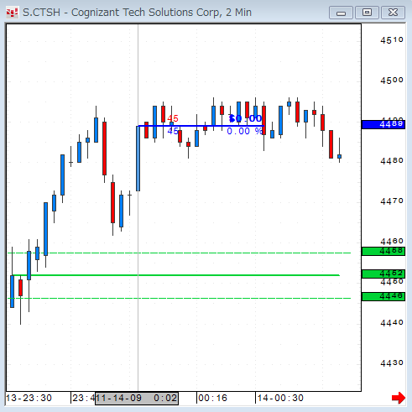This screenshot has width=412, height=412.
Task: Click the 4500 price scale label
Action: 392,81
